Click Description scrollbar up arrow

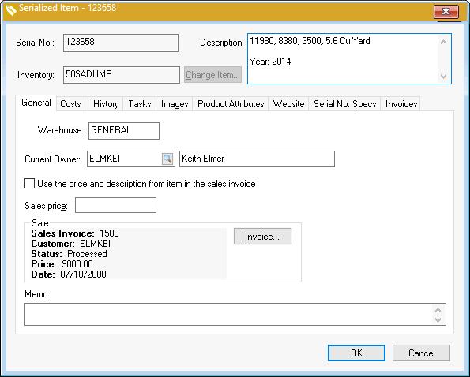click(444, 42)
